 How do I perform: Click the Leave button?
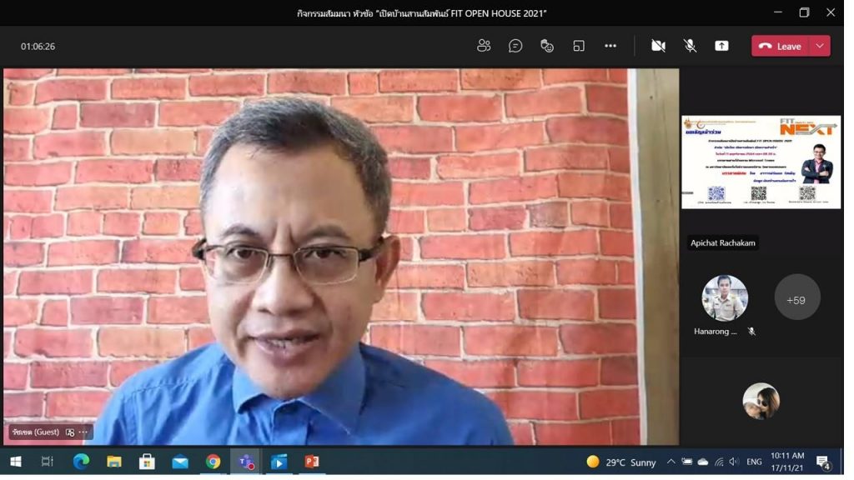781,46
